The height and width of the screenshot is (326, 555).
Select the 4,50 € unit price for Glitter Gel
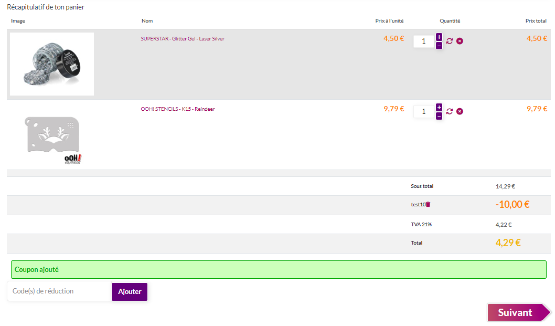tap(393, 39)
